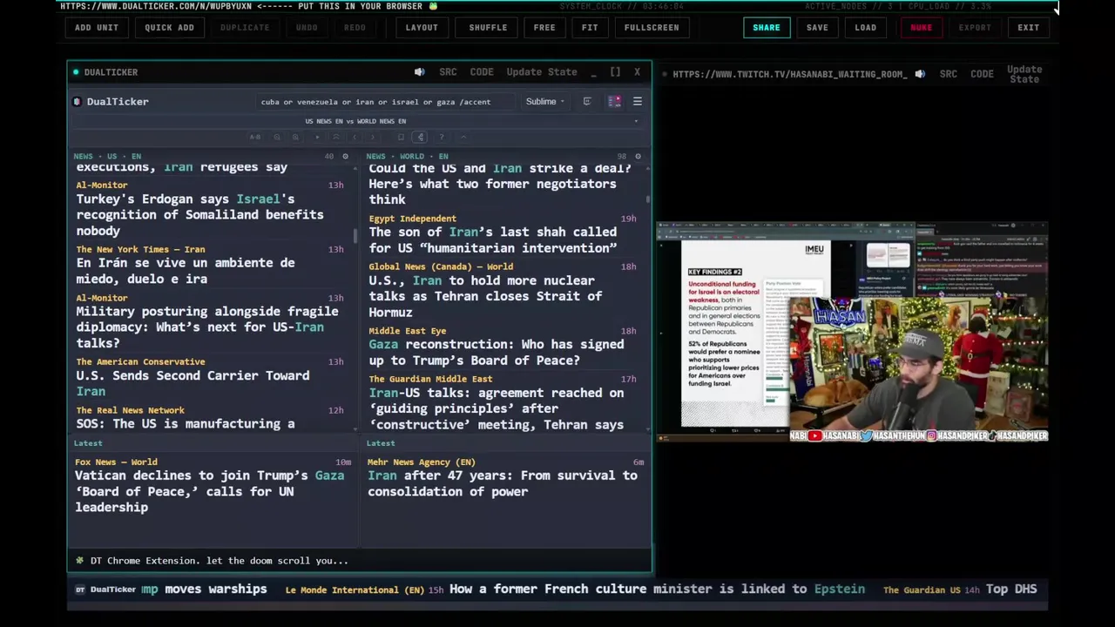
Task: Select FIT layout mode
Action: 590,28
